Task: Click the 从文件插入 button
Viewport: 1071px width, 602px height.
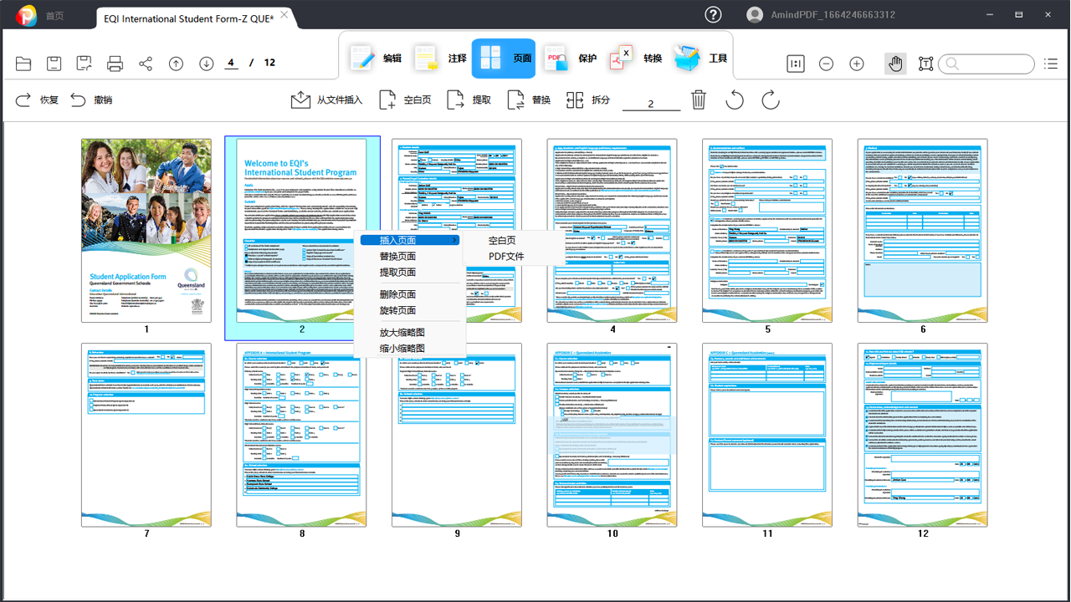Action: (x=326, y=100)
